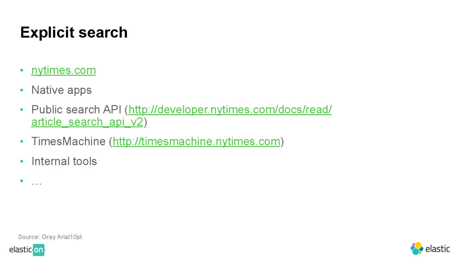Click the 'Native apps' bullet text
The image size is (460, 258).
coord(61,90)
